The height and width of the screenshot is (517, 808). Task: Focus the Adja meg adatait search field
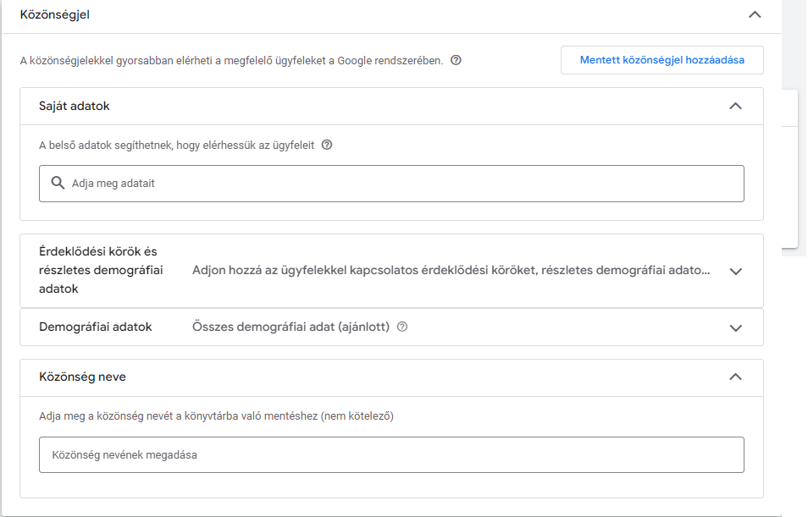[x=398, y=183]
